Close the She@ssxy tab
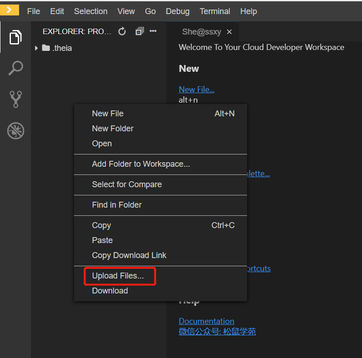 tap(229, 32)
